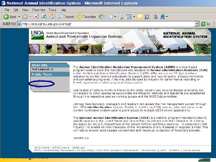Open the Help menu

pyautogui.click(x=63, y=10)
